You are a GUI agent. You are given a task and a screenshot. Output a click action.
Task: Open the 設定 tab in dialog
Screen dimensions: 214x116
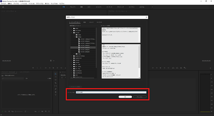pyautogui.click(x=85, y=22)
